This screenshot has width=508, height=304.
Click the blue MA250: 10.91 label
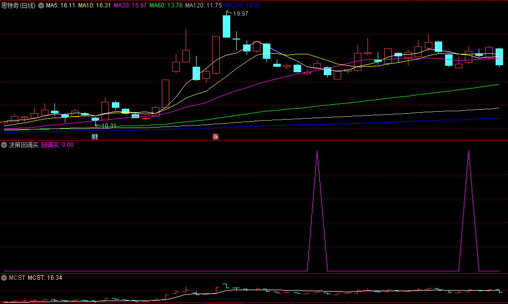242,5
